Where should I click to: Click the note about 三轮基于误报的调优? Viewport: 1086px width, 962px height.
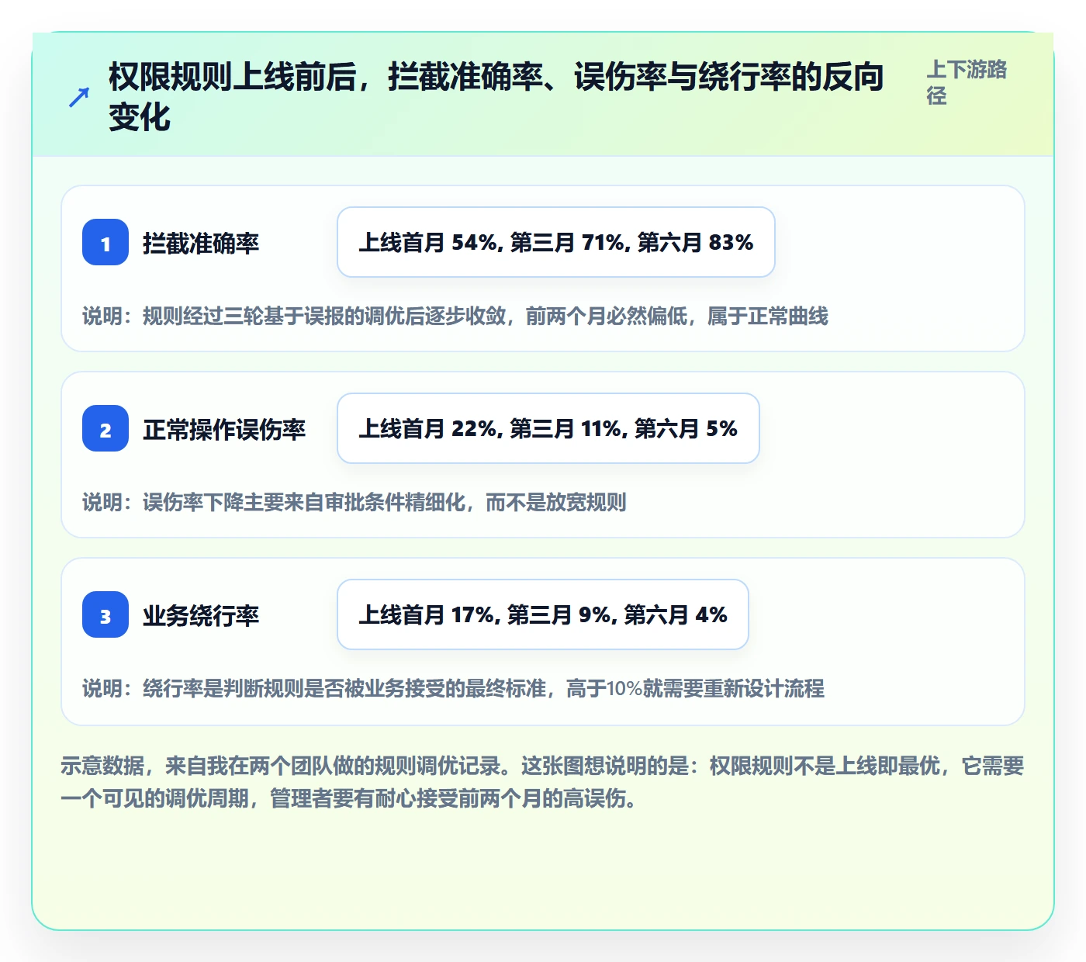tap(455, 317)
